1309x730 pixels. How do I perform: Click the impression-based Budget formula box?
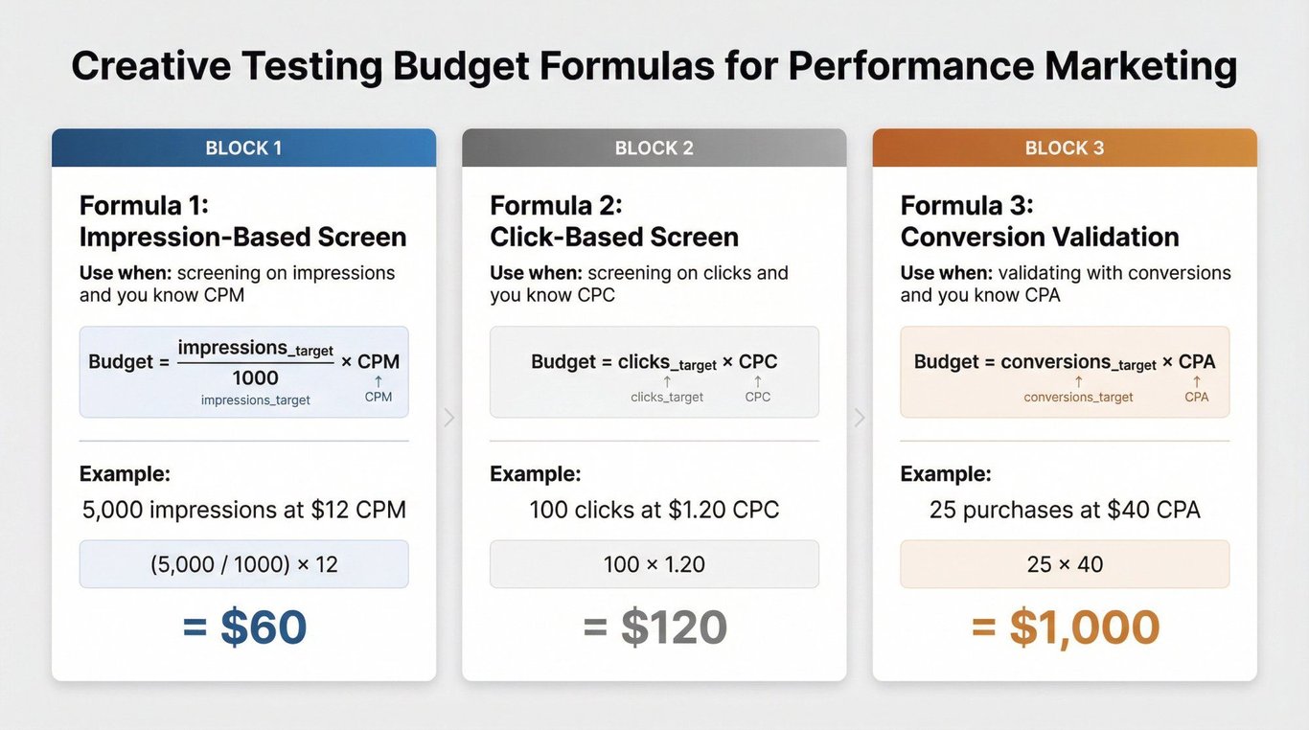click(243, 372)
